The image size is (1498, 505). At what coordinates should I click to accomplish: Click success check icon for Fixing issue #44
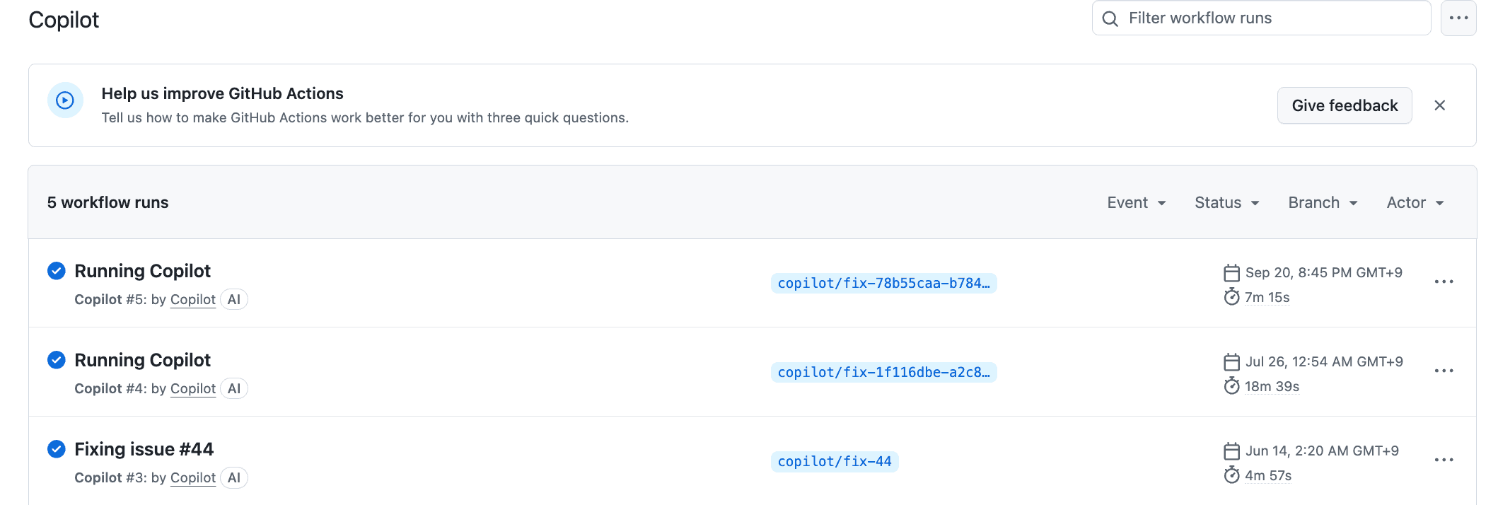57,449
